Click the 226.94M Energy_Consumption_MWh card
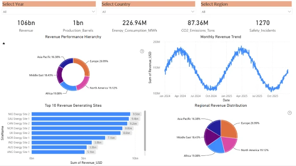 click(134, 26)
